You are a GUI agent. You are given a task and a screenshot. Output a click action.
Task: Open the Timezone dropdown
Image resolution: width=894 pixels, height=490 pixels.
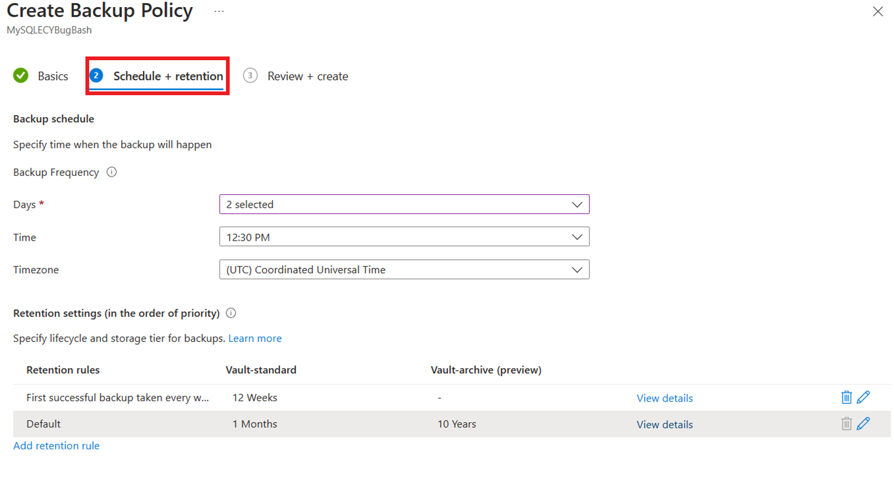click(404, 270)
